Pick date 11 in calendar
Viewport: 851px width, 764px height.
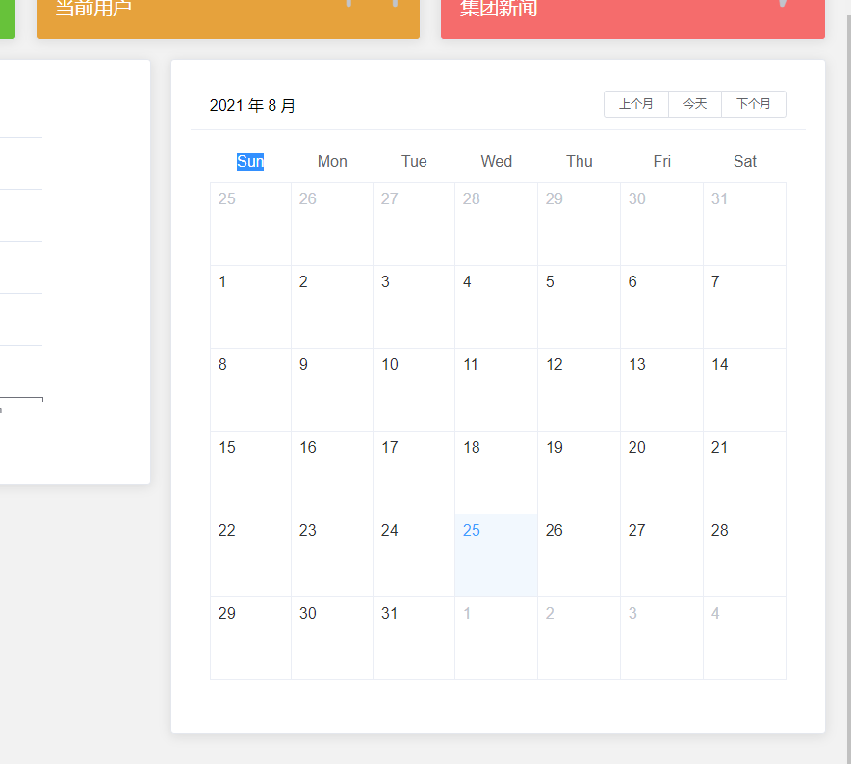(x=496, y=390)
